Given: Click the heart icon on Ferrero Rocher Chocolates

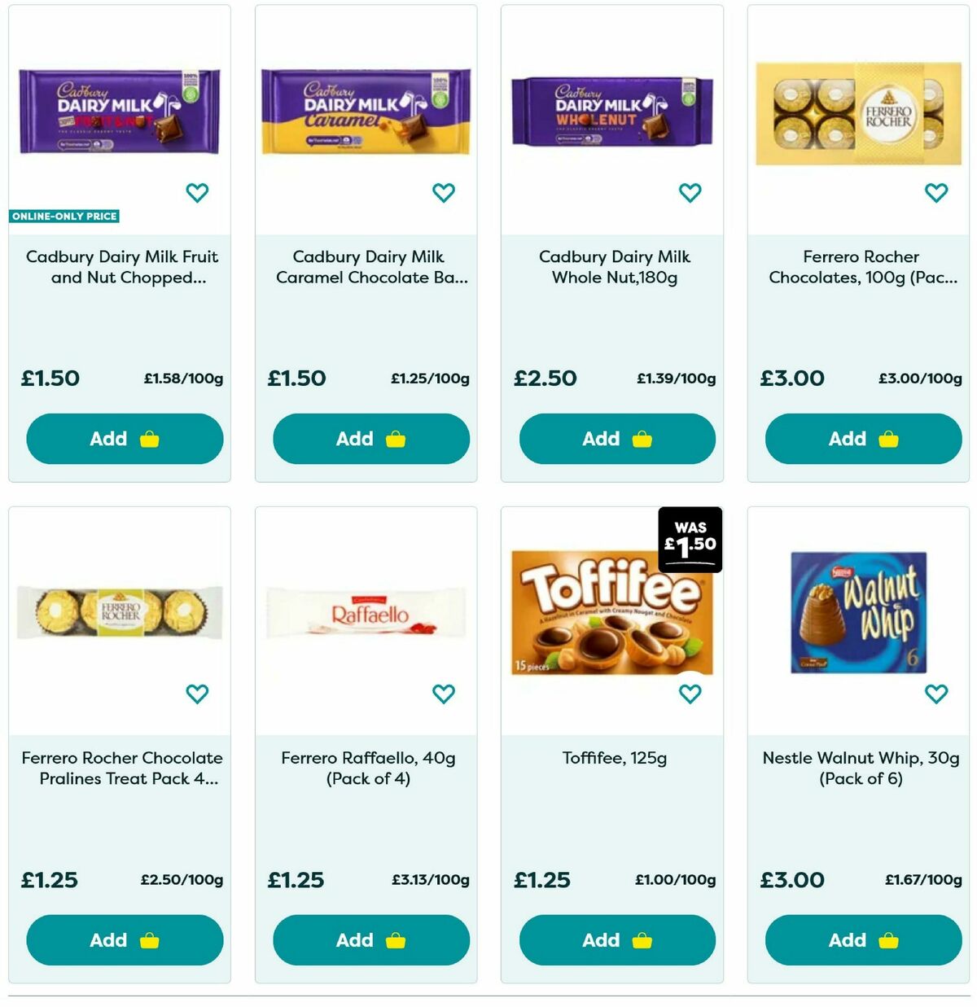Looking at the screenshot, I should [x=935, y=193].
